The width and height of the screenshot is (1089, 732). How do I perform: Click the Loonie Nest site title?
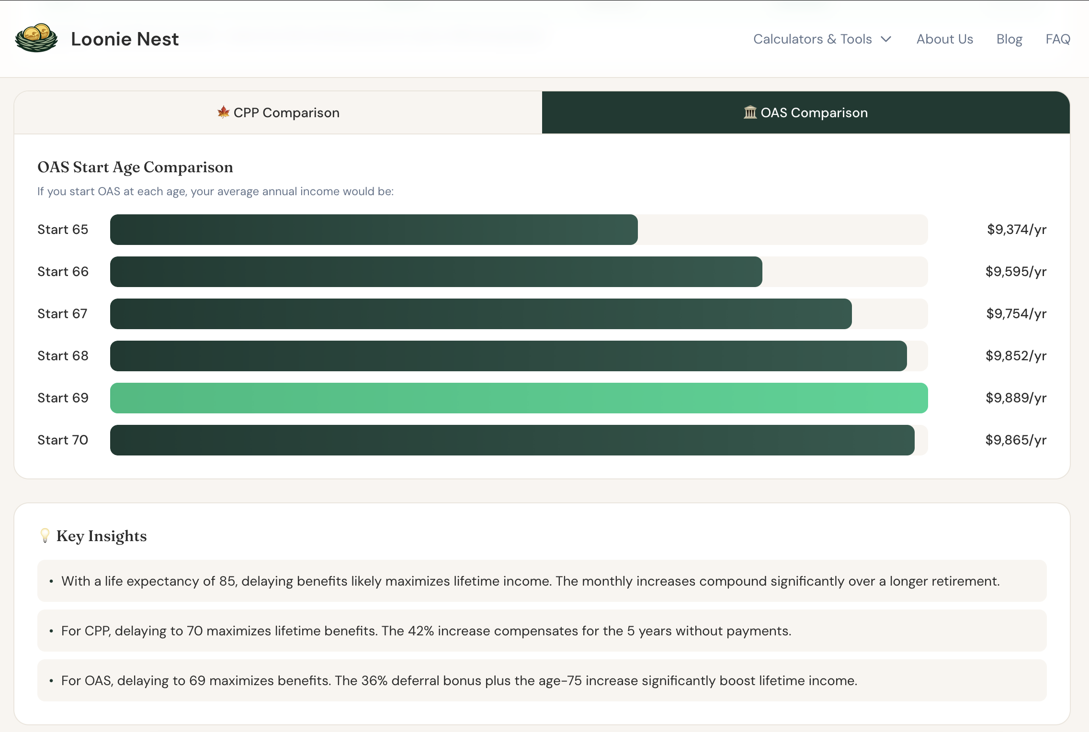coord(125,39)
